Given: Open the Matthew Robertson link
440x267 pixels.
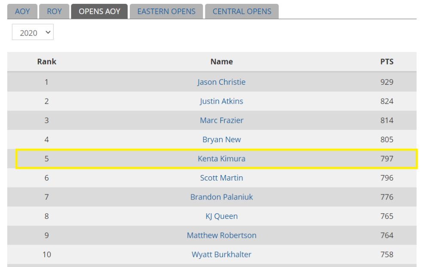Looking at the screenshot, I should point(221,235).
